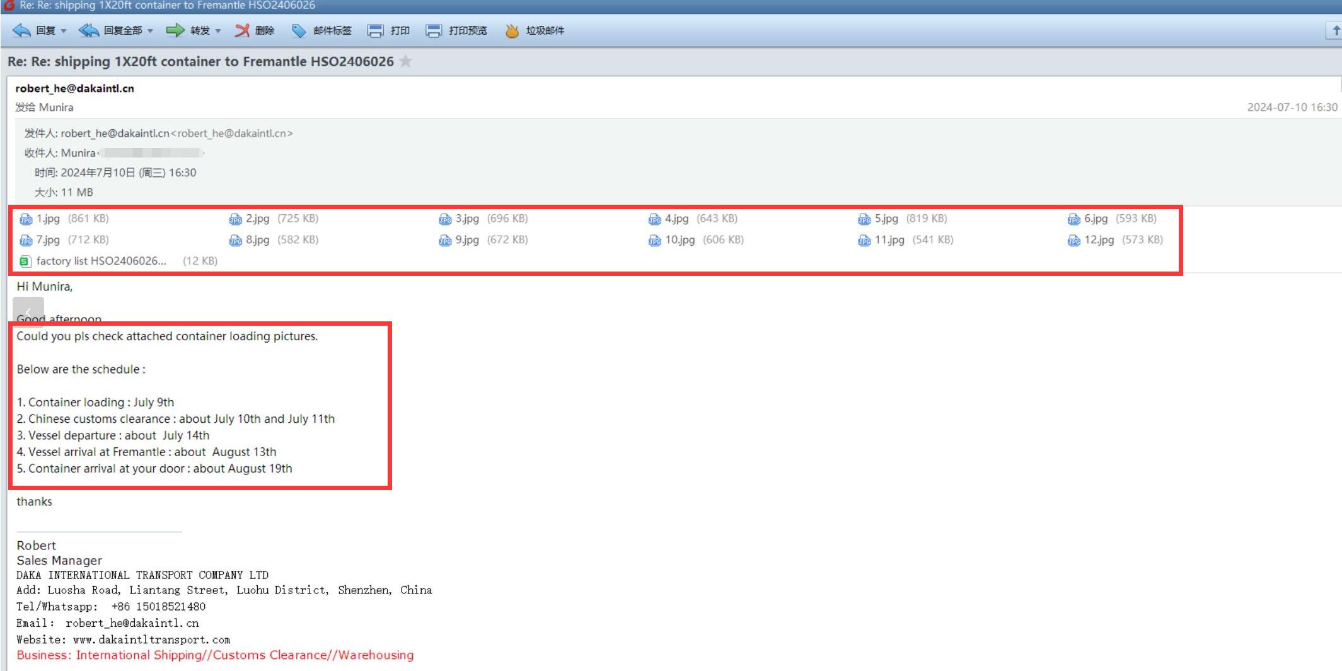Click the red Business: International Shipping line
This screenshot has height=671, width=1342.
tap(215, 655)
